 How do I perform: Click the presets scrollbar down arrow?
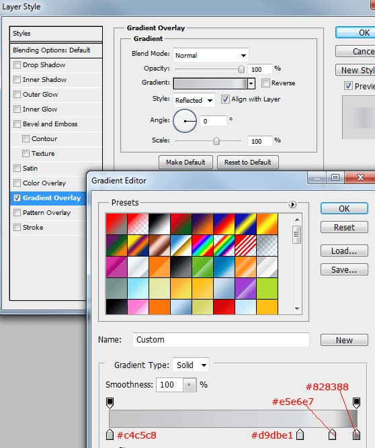[x=297, y=309]
